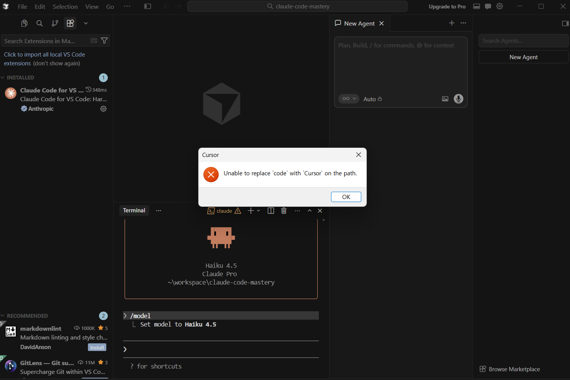Start voice input with microphone icon
Viewport: 570px width, 380px height.
pyautogui.click(x=458, y=99)
